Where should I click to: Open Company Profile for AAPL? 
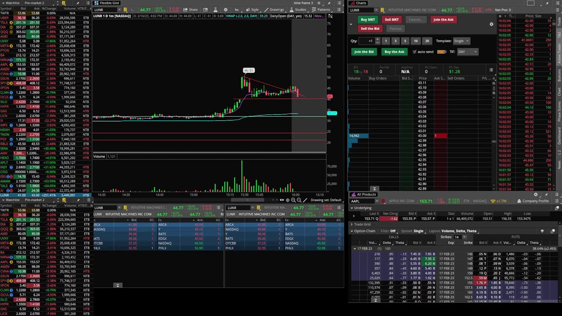533,201
